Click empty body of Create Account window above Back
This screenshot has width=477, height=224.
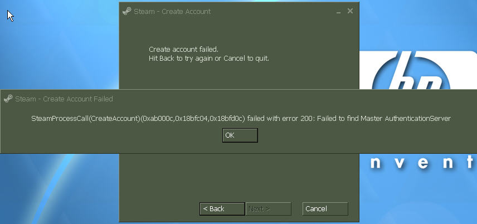pos(239,178)
